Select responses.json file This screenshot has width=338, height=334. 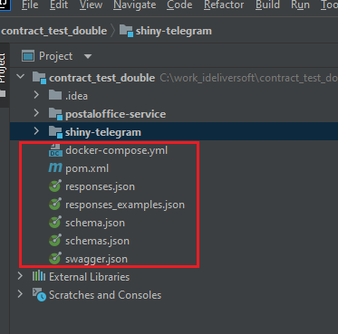[x=100, y=186]
